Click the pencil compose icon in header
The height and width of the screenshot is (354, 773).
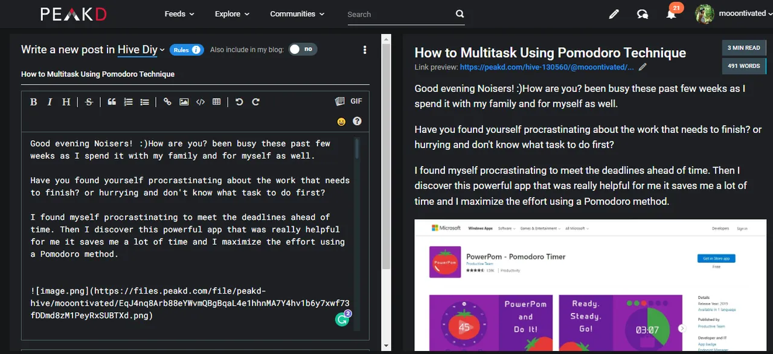pos(614,14)
